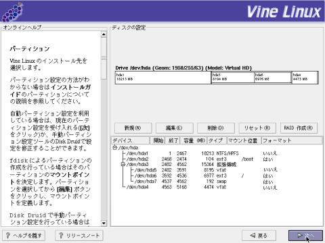The image size is (325, 243).
Task: Click the hda6 block in drive diagram
Action: pyautogui.click(x=273, y=78)
